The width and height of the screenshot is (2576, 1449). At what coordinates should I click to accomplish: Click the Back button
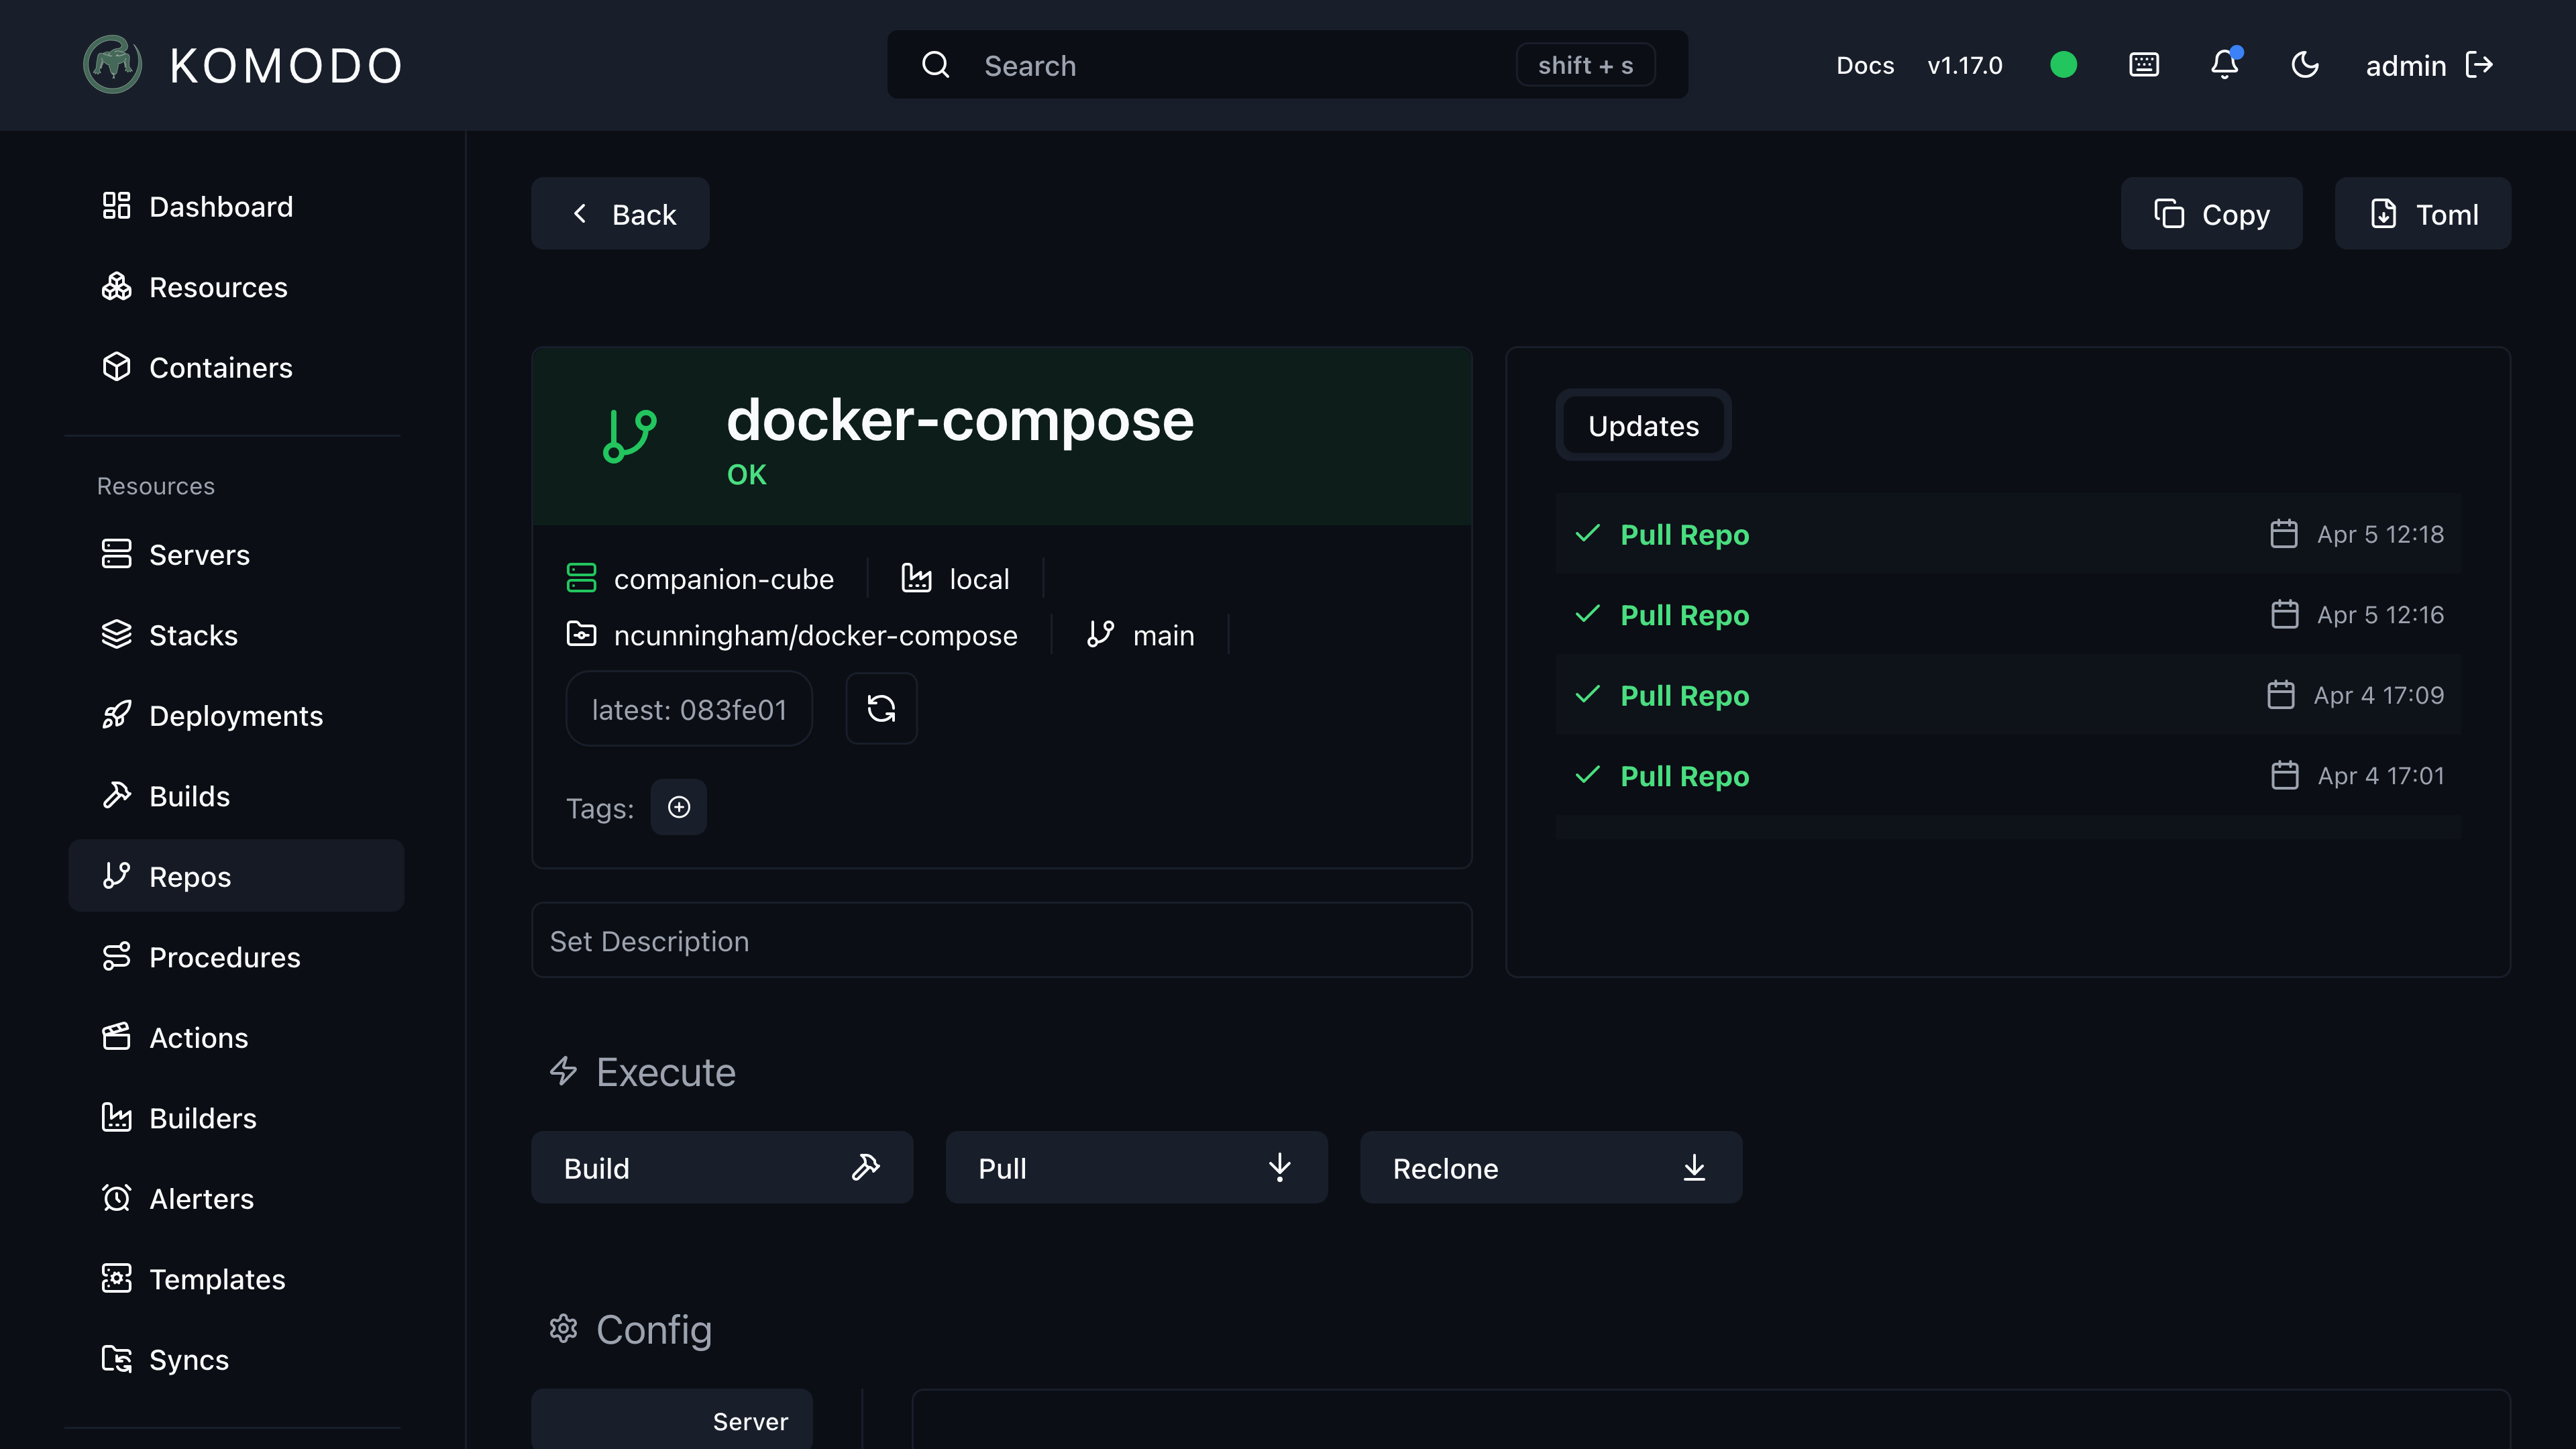(x=620, y=213)
